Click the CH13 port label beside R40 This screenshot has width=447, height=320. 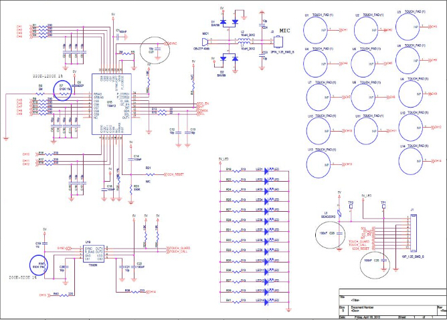tap(44, 295)
